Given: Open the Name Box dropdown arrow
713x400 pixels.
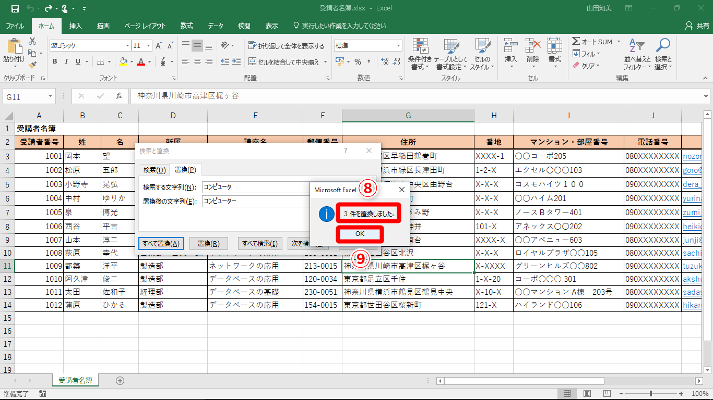Looking at the screenshot, I should (50, 96).
